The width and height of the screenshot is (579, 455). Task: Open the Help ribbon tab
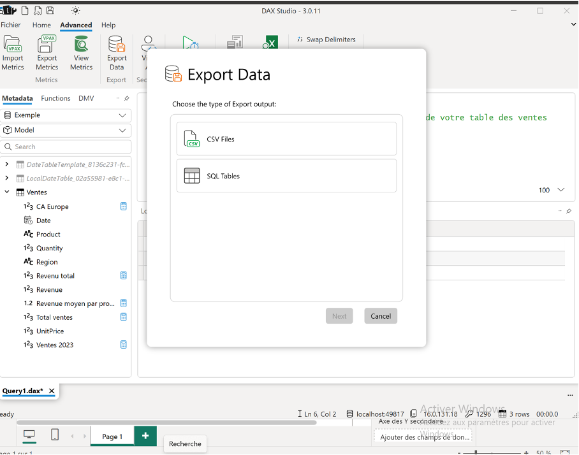click(108, 25)
